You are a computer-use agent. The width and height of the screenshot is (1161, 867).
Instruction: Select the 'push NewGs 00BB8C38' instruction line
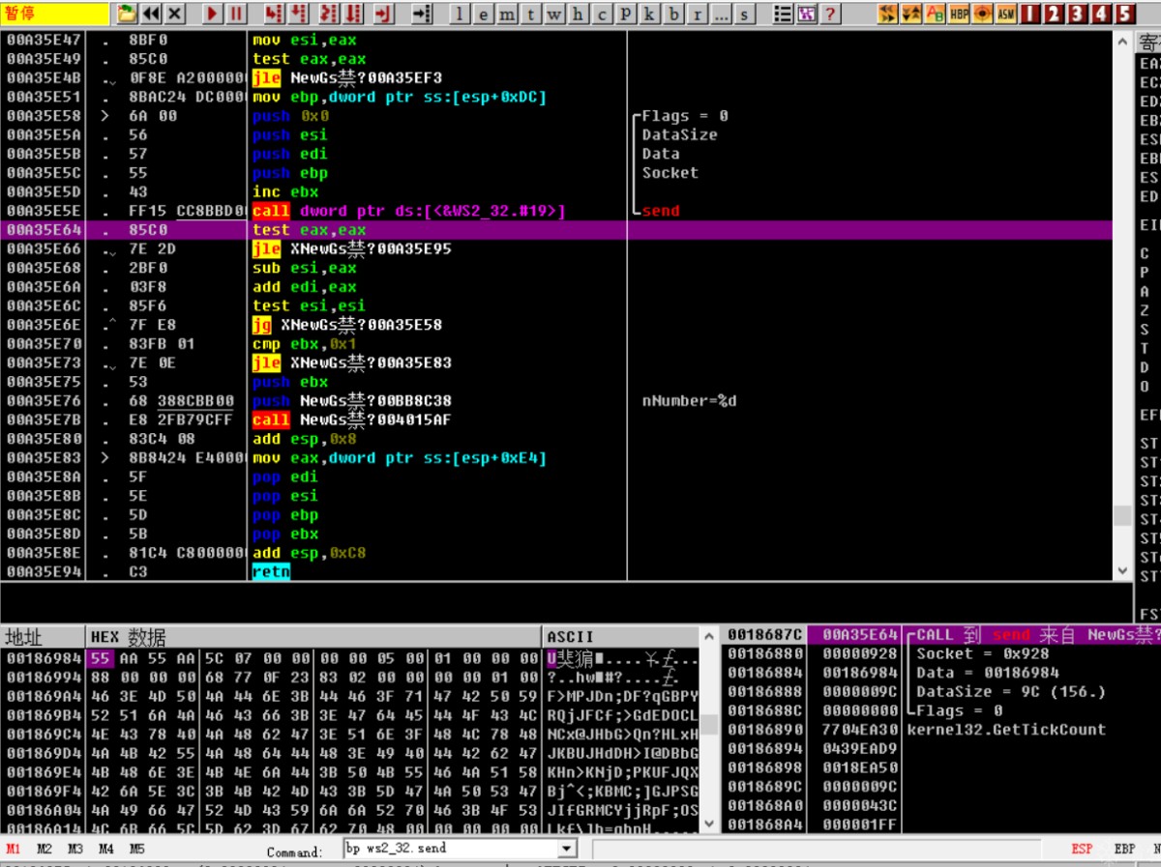point(352,401)
